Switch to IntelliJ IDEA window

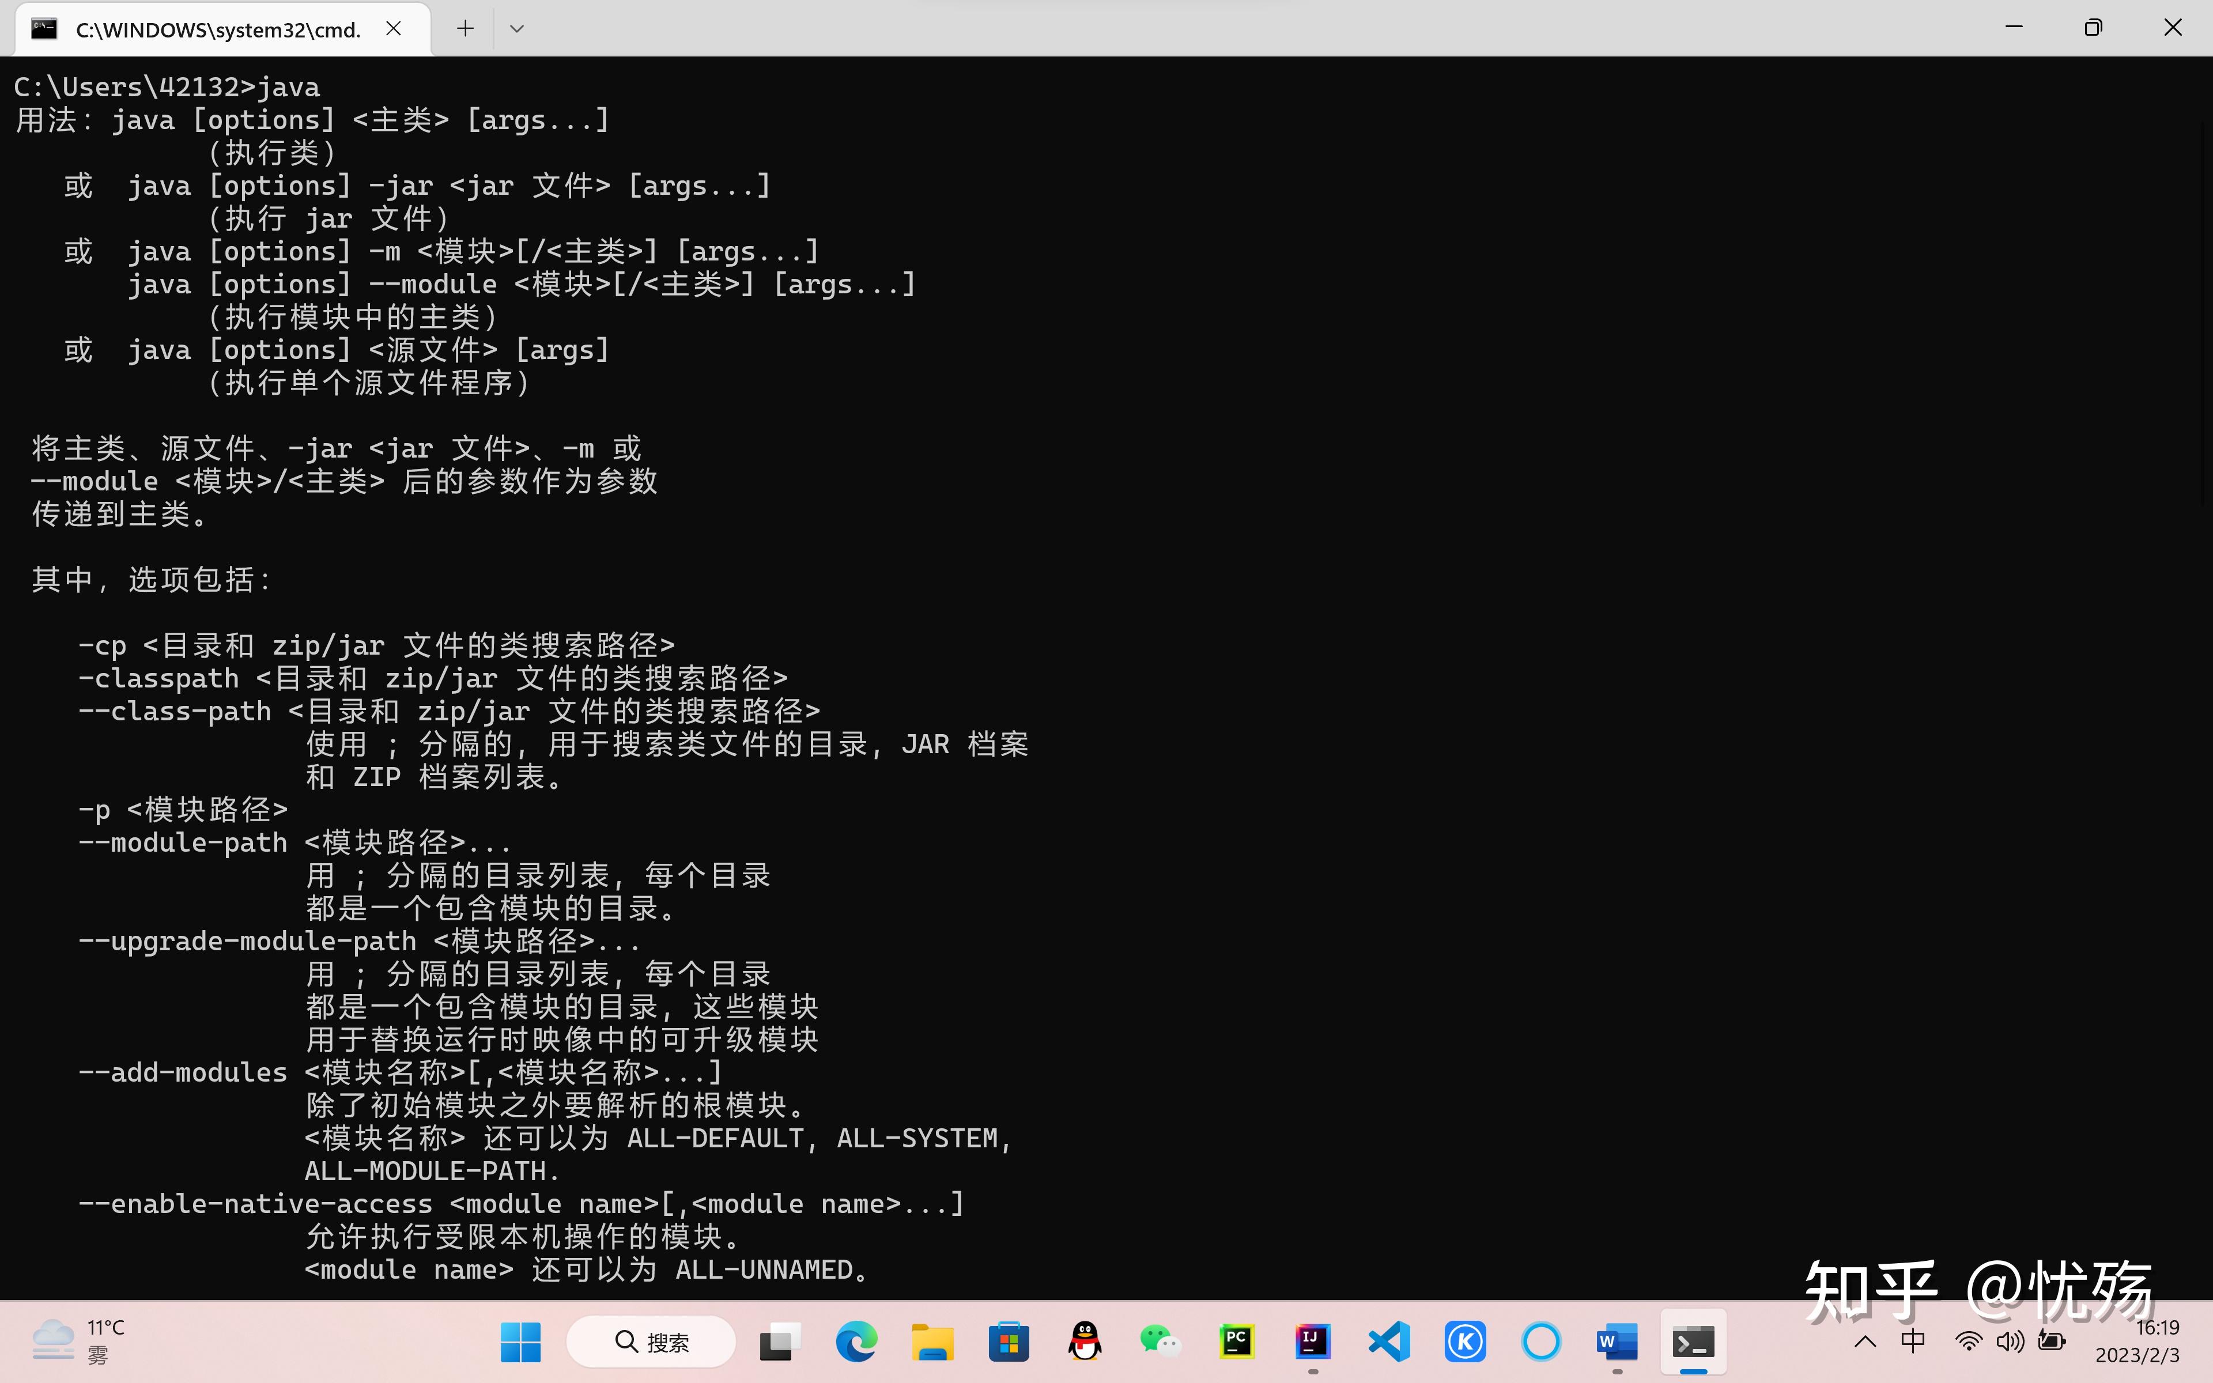[1312, 1342]
